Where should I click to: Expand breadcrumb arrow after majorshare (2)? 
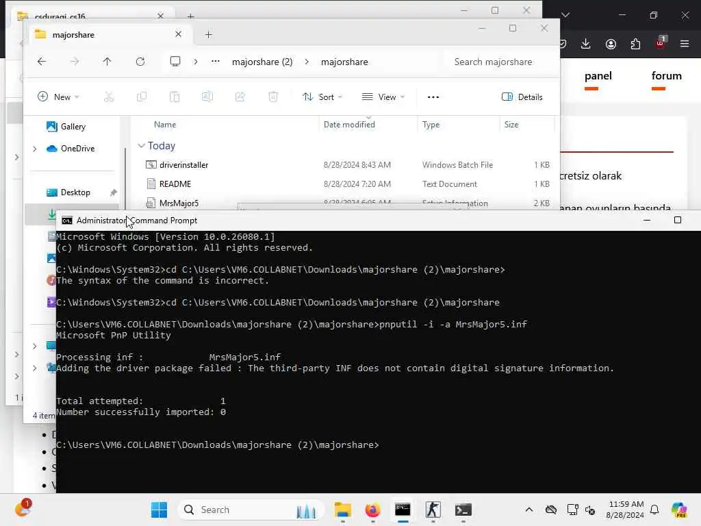point(307,62)
